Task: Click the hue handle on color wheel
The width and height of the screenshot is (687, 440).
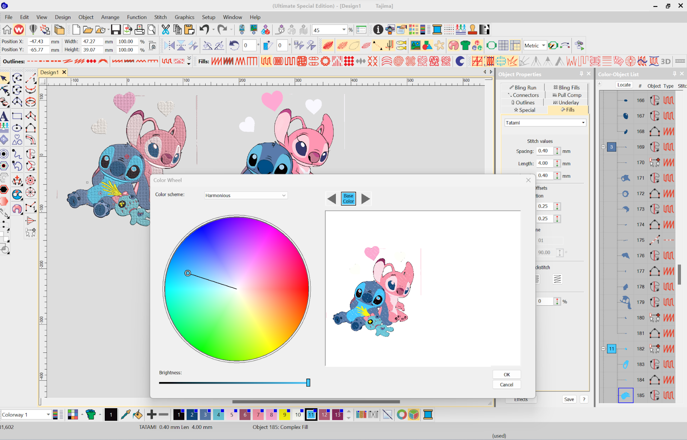Action: tap(188, 273)
